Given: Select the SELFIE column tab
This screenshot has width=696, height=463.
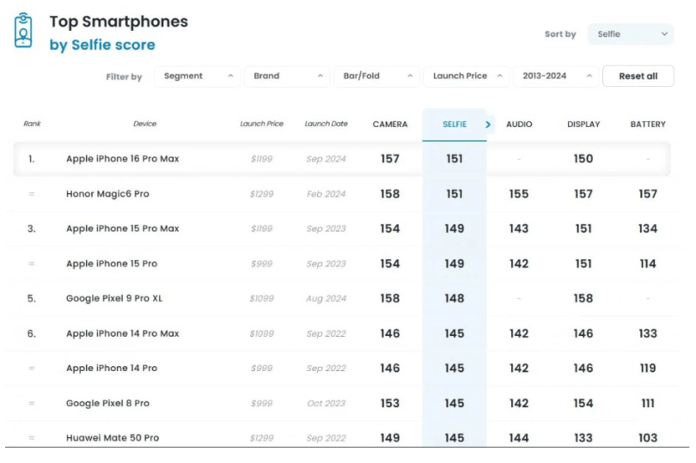Looking at the screenshot, I should click(454, 125).
